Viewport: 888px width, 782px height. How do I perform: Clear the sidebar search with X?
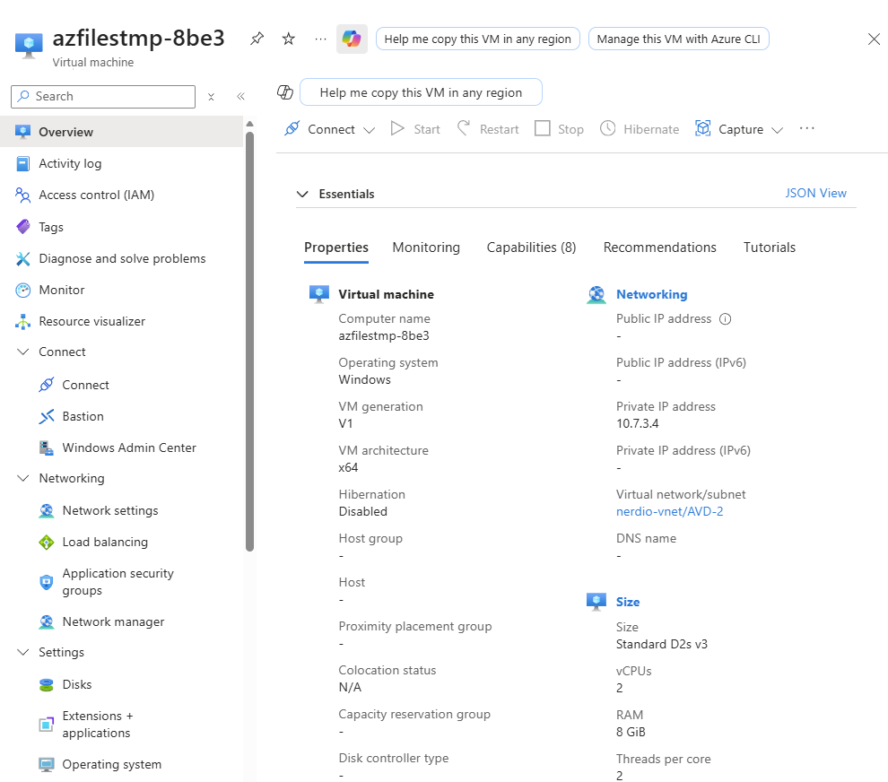tap(211, 97)
